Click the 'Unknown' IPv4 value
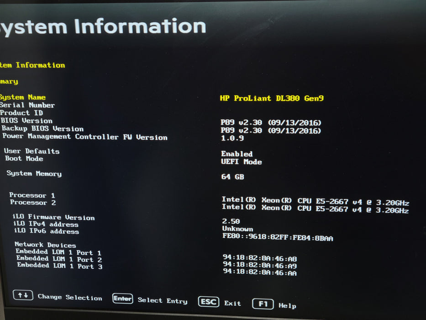The image size is (426, 320). tap(238, 229)
